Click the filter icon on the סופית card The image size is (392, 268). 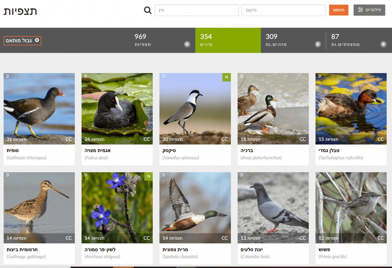[8, 76]
